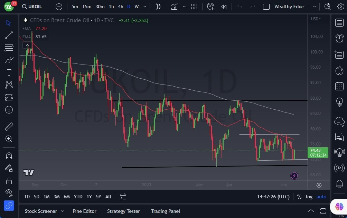Expand the candle chart type dropdown
The height and width of the screenshot is (218, 347).
pos(184,7)
